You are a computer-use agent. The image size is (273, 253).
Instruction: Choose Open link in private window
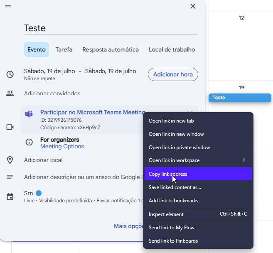coord(198,147)
